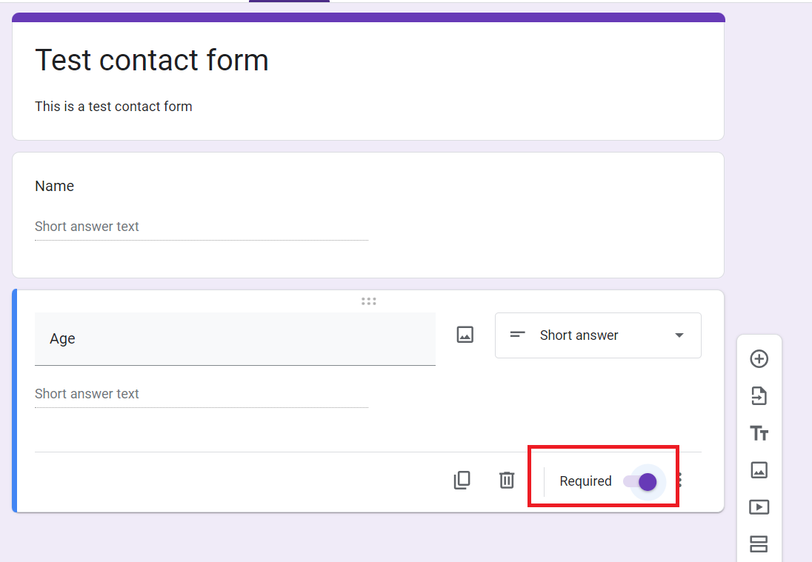The image size is (812, 562).
Task: Open more options menu next to Required
Action: [x=680, y=481]
